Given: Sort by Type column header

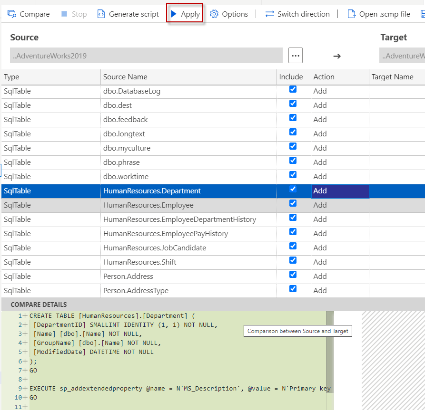Looking at the screenshot, I should coord(11,77).
